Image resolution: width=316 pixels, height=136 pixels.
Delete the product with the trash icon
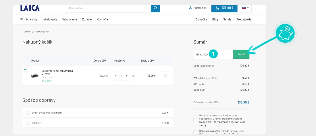point(165,76)
